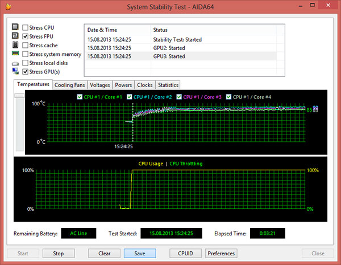Image resolution: width=341 pixels, height=265 pixels.
Task: Open the Statistics tab
Action: click(x=168, y=85)
